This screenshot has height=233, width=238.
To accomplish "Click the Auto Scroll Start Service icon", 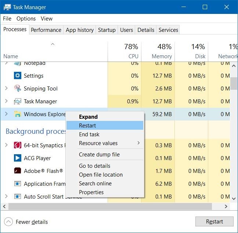I will click(x=18, y=196).
